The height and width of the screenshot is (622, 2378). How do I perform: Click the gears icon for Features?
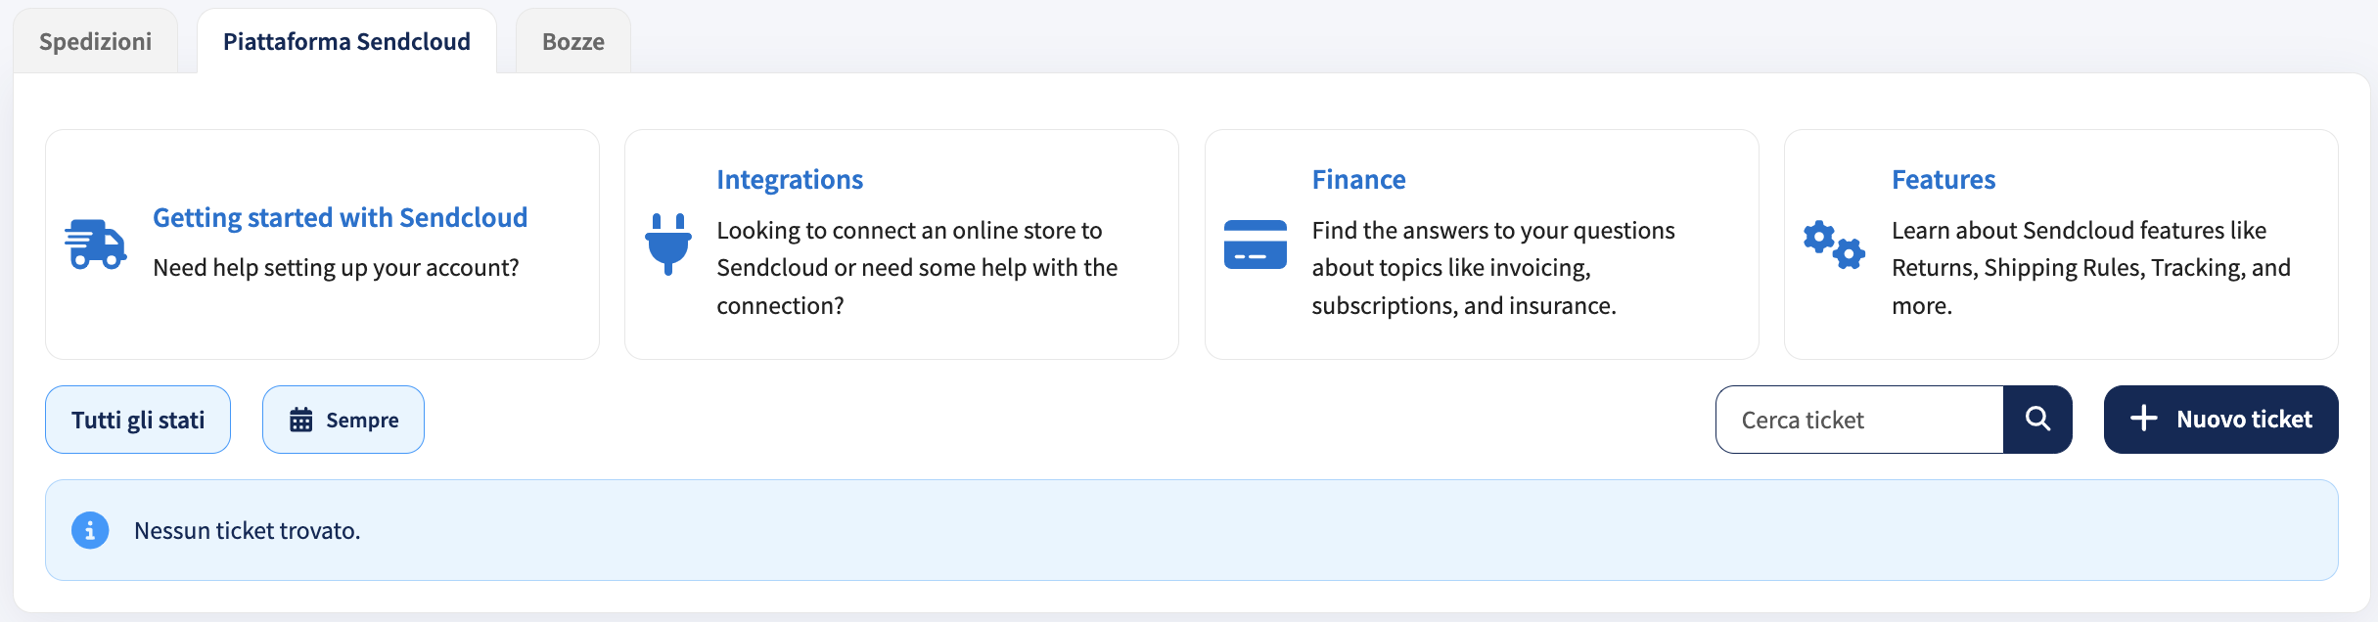[x=1835, y=244]
